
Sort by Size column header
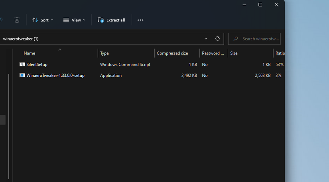click(234, 53)
